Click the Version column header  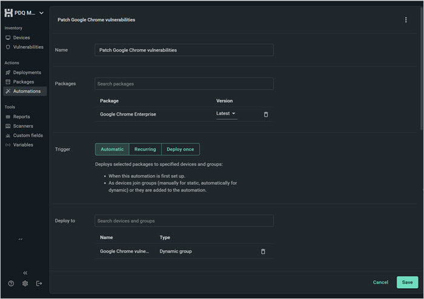(224, 100)
